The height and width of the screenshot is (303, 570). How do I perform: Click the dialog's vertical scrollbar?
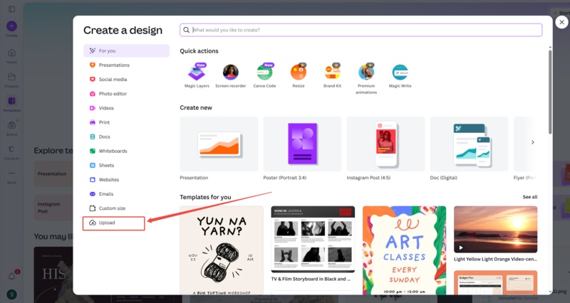[x=550, y=92]
